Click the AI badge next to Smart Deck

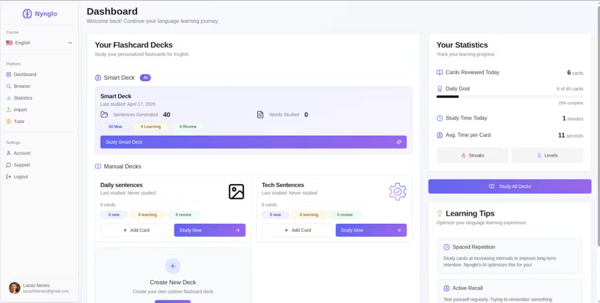145,78
